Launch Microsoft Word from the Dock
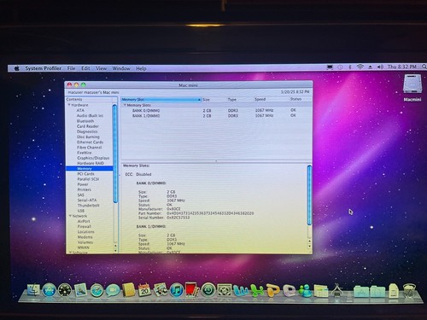 click(241, 291)
